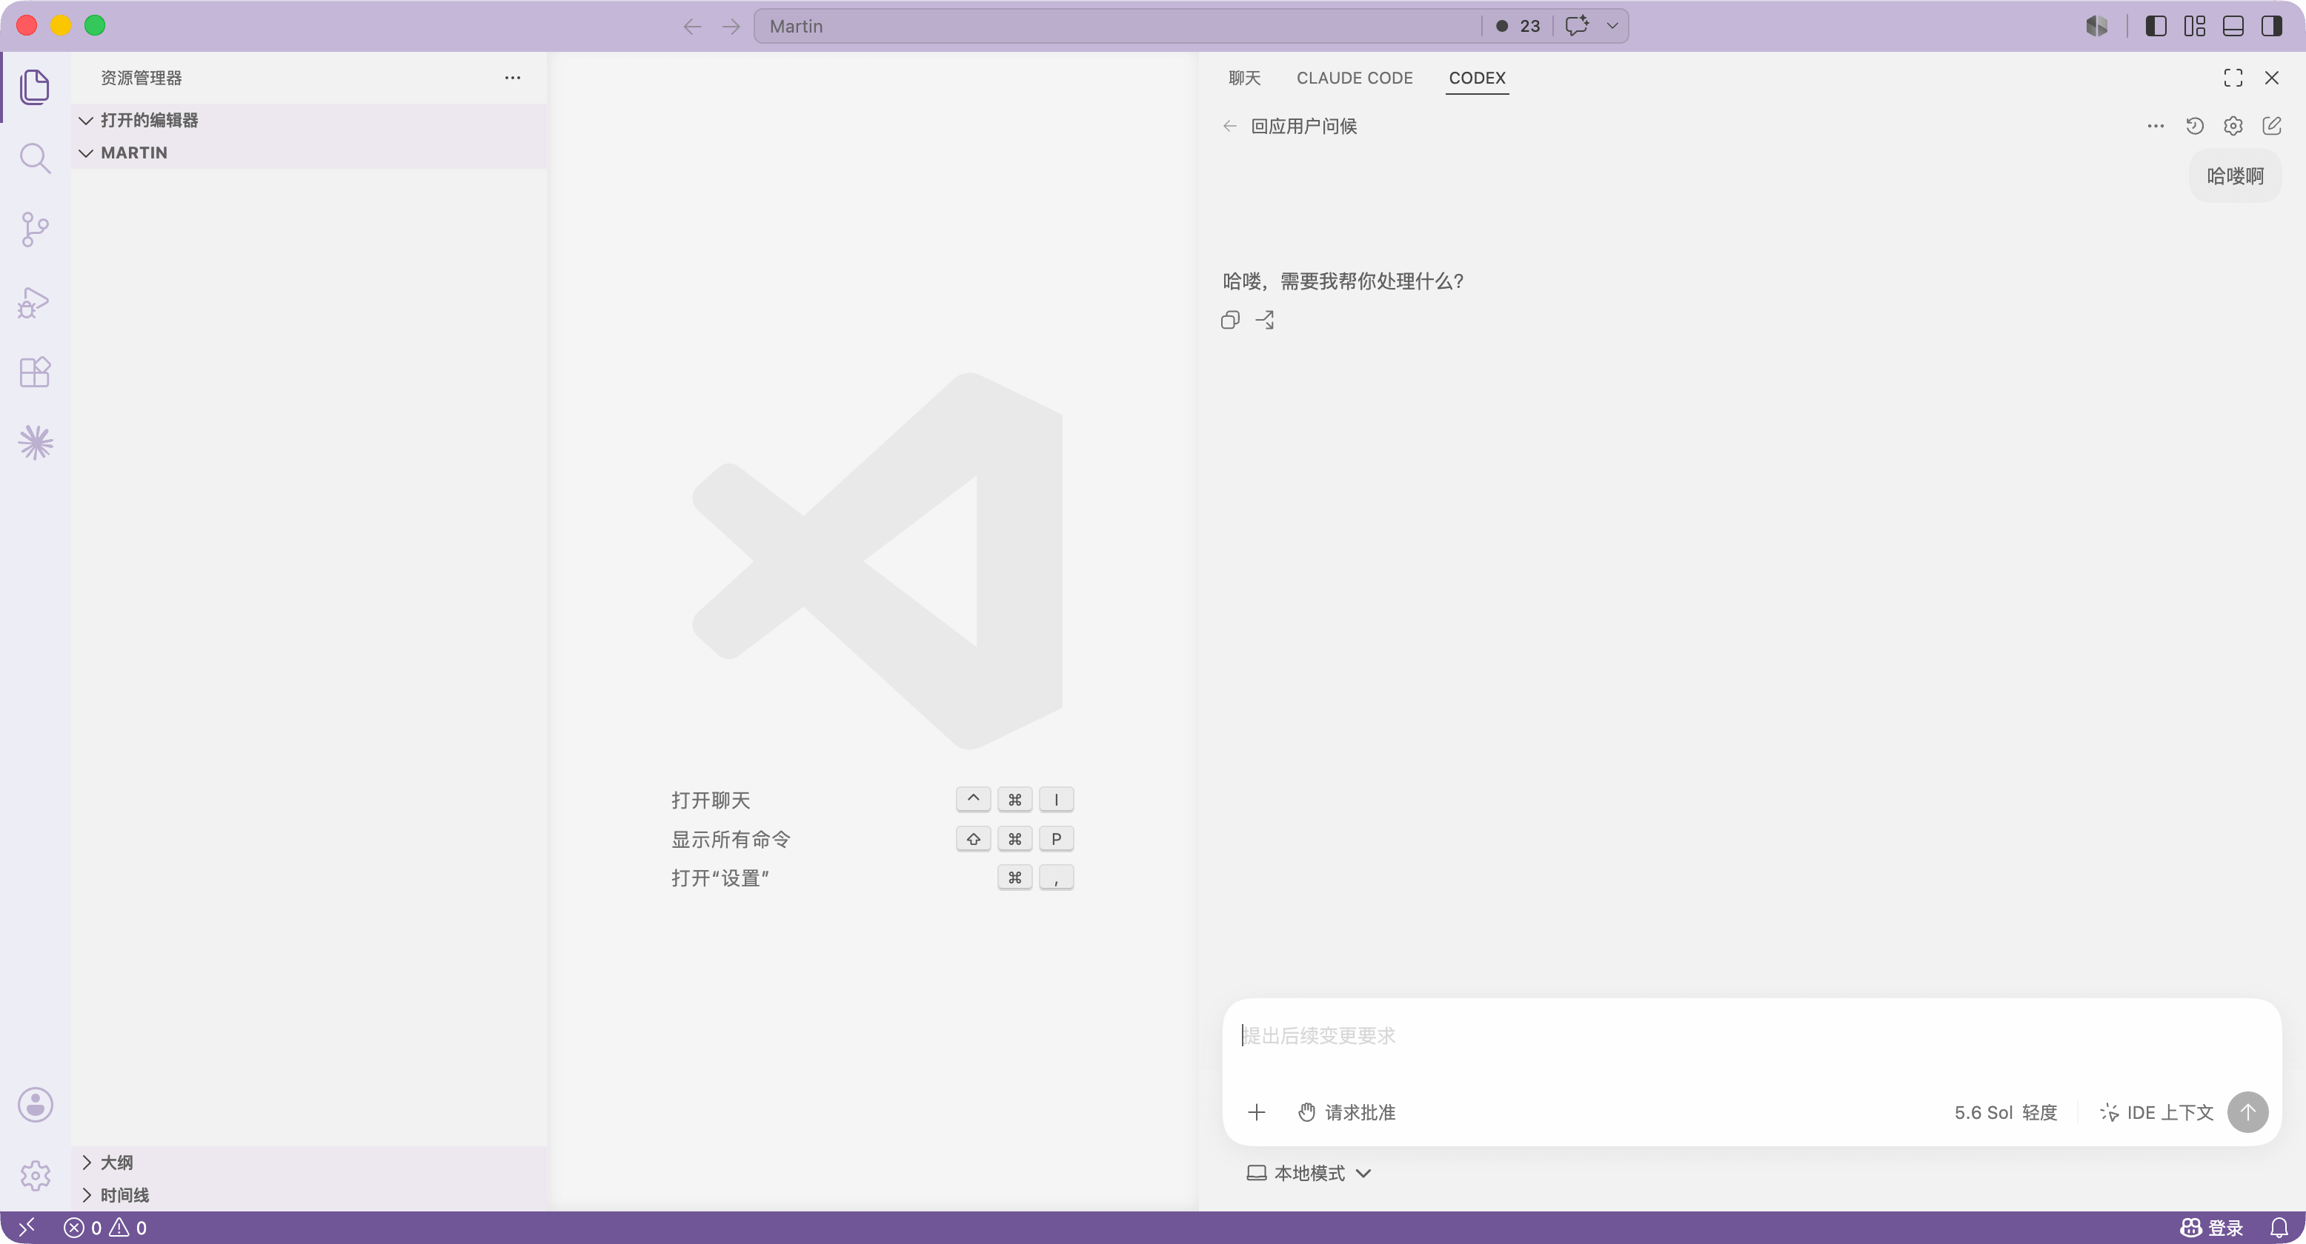The width and height of the screenshot is (2306, 1244).
Task: Go back with the title bar arrow
Action: click(692, 26)
